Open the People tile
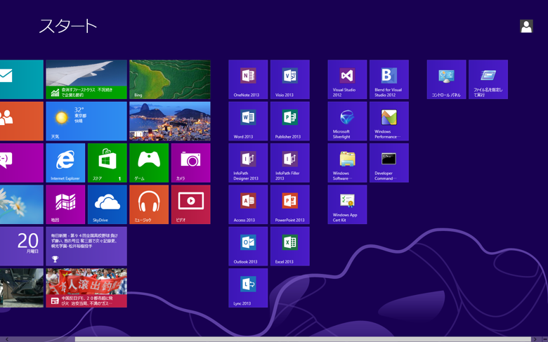The width and height of the screenshot is (548, 342). click(22, 121)
